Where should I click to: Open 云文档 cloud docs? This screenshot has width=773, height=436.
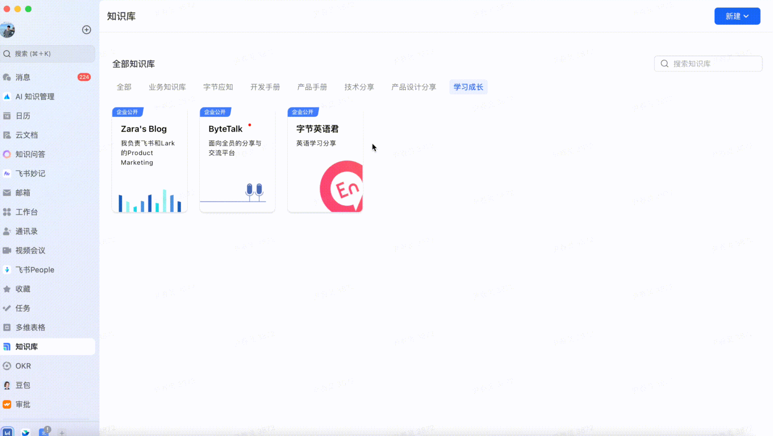[48, 135]
